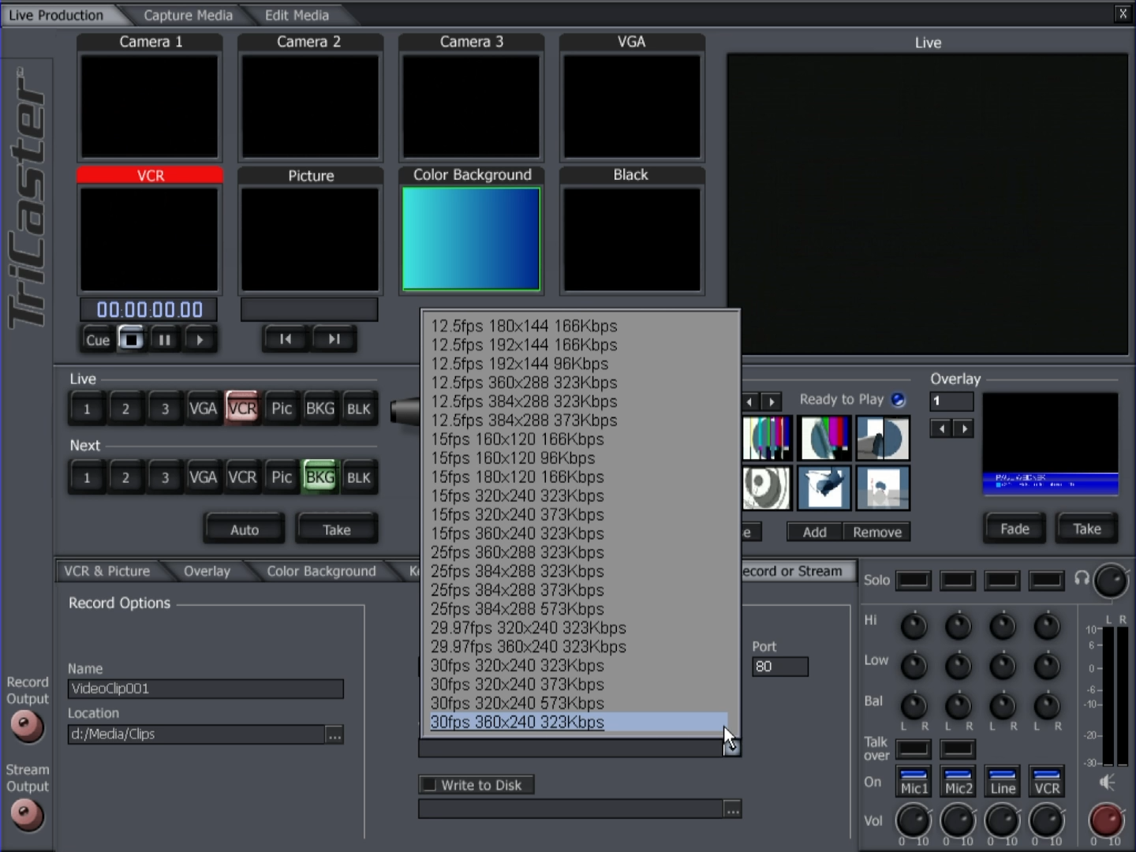
Task: Click the red master volume knob
Action: tap(1106, 820)
